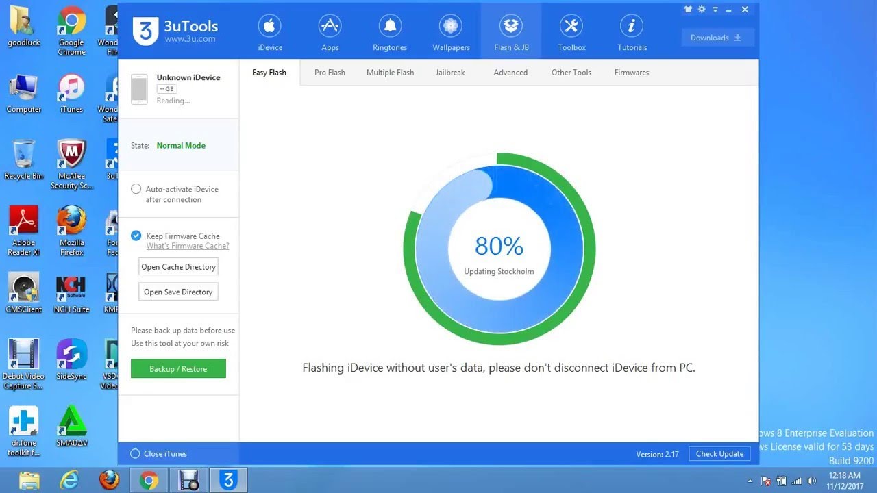The width and height of the screenshot is (877, 493).
Task: Open File Explorer from the taskbar
Action: click(x=29, y=481)
